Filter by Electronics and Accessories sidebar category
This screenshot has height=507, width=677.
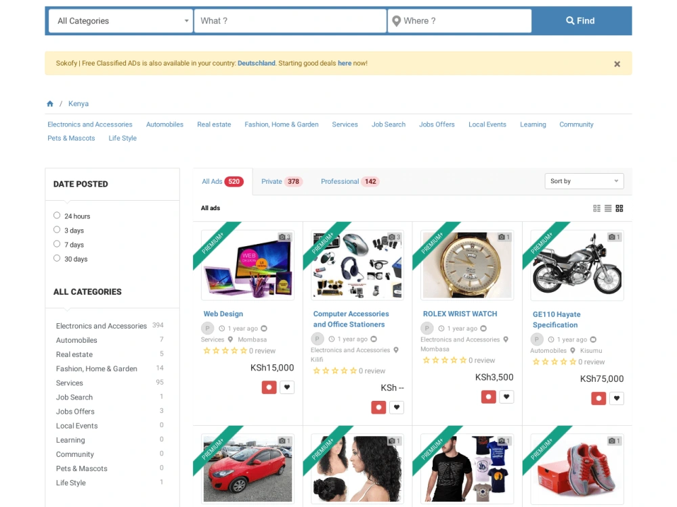tap(102, 326)
